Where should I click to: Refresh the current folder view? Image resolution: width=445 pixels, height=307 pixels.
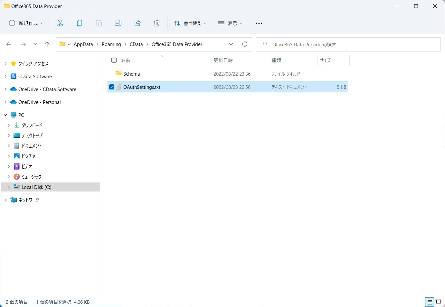(x=245, y=44)
